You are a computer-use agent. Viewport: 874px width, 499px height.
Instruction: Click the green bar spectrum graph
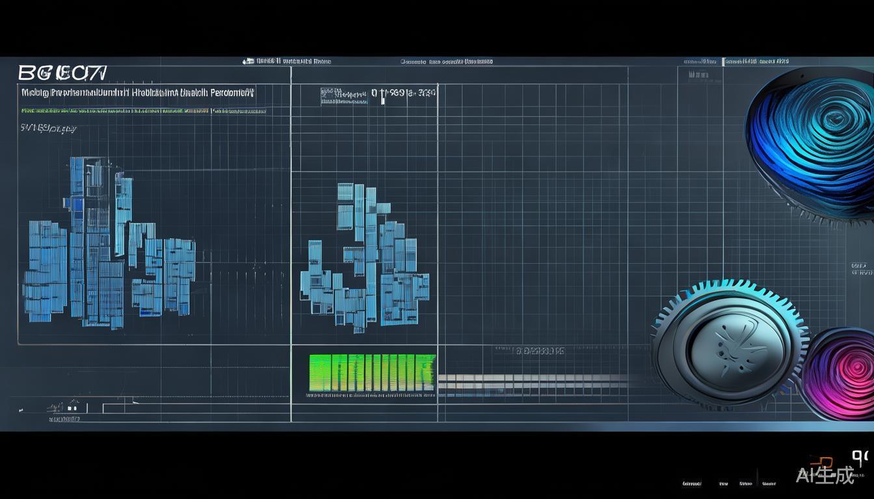coord(371,374)
